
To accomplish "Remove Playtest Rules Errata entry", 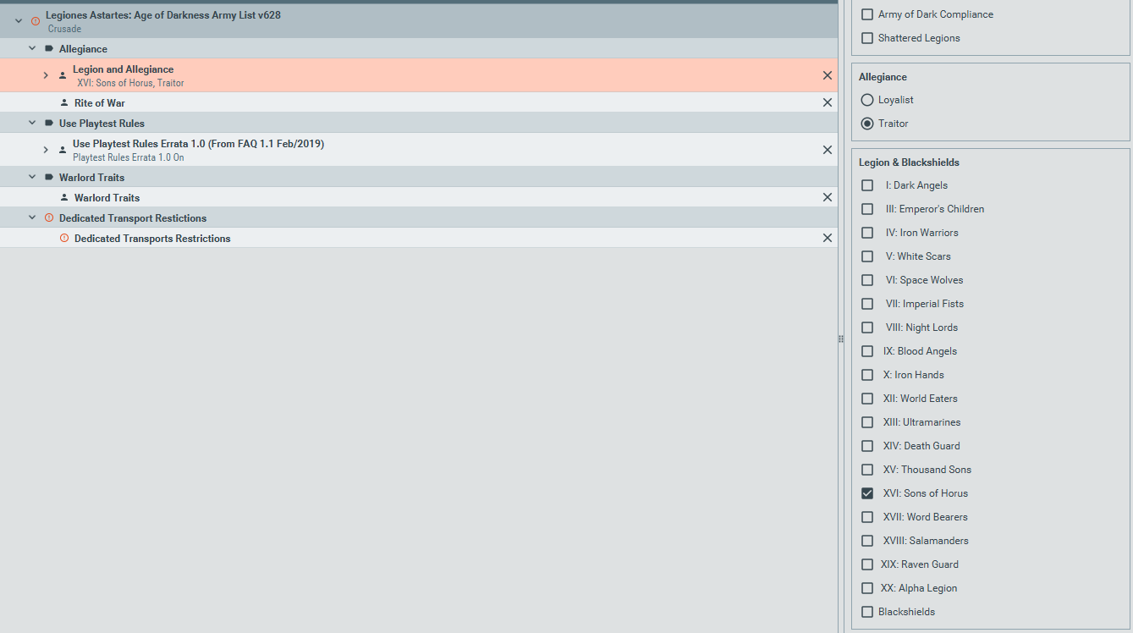I will (x=828, y=150).
